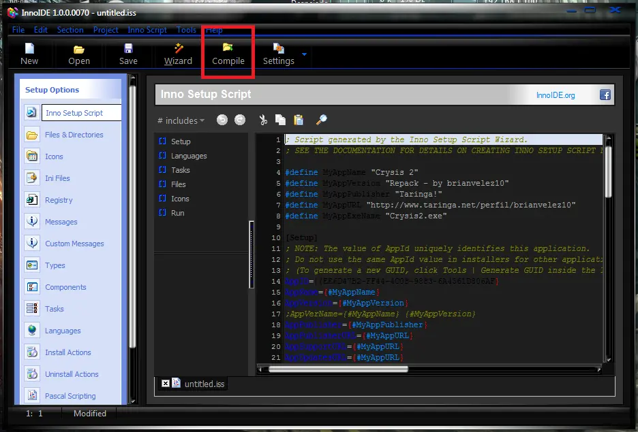
Task: Jump to the Languages section in list
Action: pyautogui.click(x=189, y=156)
